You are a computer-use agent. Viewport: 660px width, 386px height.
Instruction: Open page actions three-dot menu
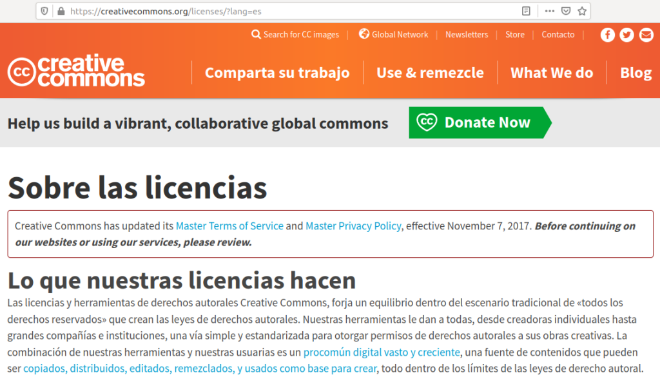click(549, 11)
